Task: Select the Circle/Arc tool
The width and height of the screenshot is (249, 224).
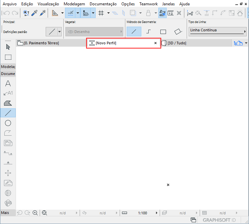Action: (x=8, y=123)
